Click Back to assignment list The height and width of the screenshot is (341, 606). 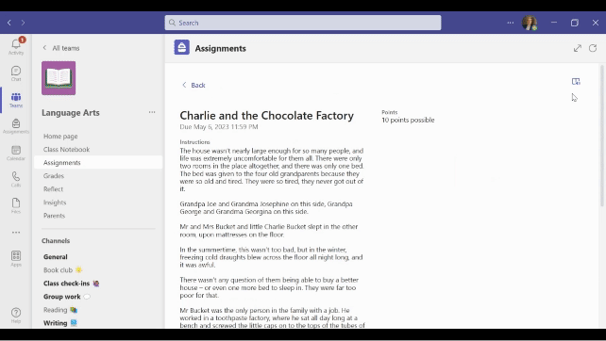194,85
